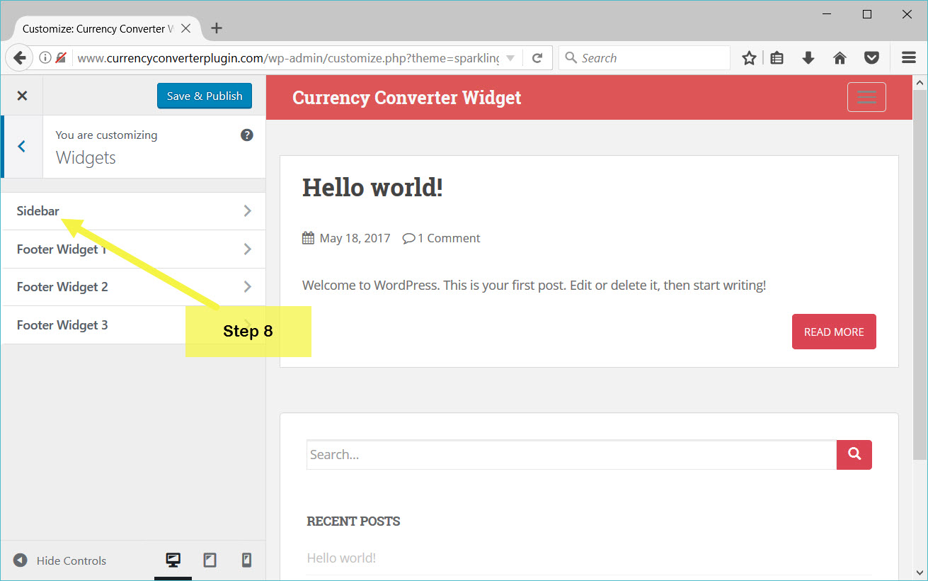The image size is (928, 581).
Task: Click the search magnifier button in the sidebar widget
Action: [x=854, y=454]
